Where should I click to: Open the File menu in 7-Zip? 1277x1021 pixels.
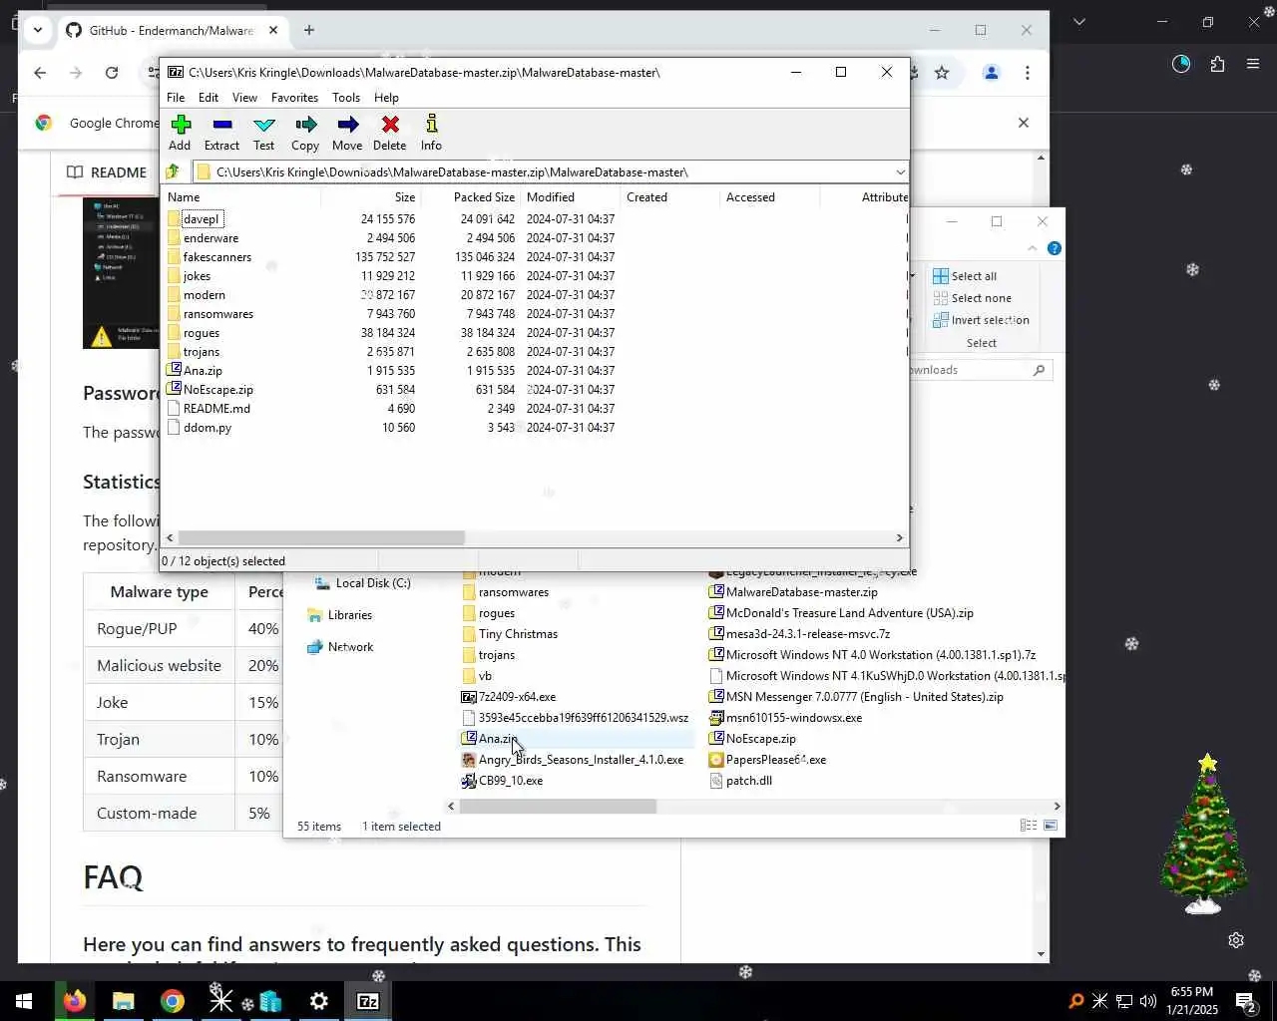[176, 98]
